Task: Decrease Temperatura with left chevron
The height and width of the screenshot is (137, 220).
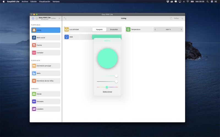Action: coord(155,30)
